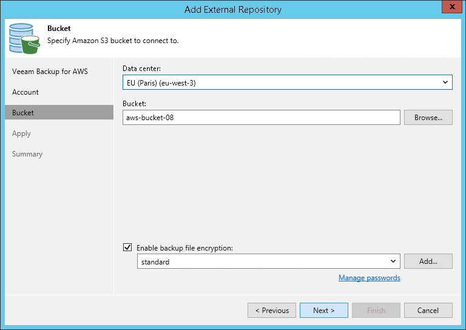Click the Finish button
466x330 pixels.
click(376, 311)
